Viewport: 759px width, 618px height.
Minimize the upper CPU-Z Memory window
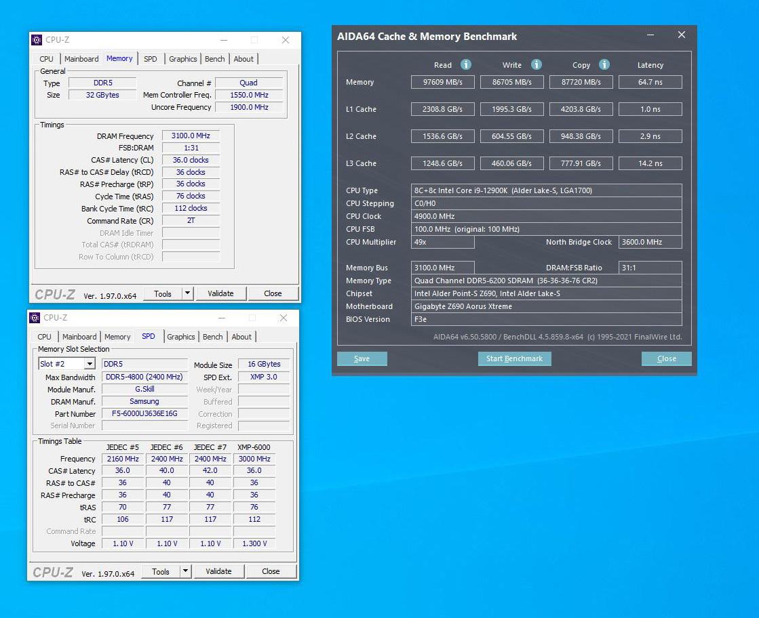tap(224, 40)
